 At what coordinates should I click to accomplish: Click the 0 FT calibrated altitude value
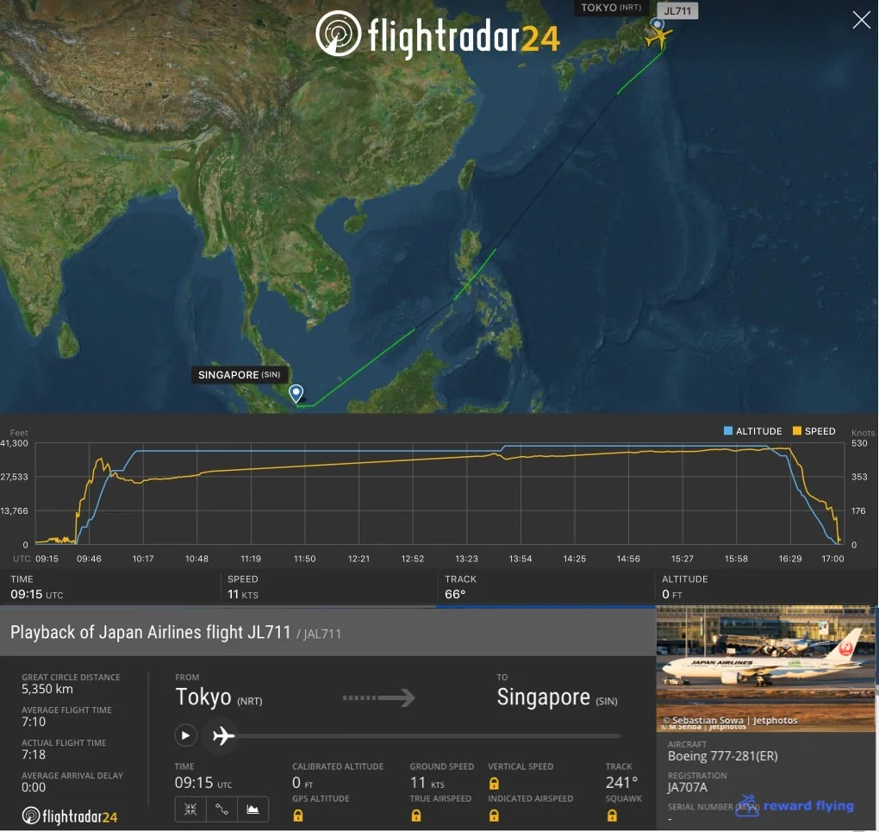tap(302, 783)
